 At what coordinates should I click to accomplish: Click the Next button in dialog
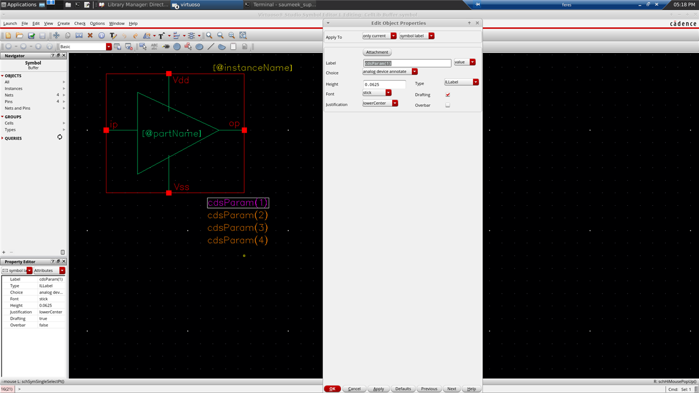452,389
